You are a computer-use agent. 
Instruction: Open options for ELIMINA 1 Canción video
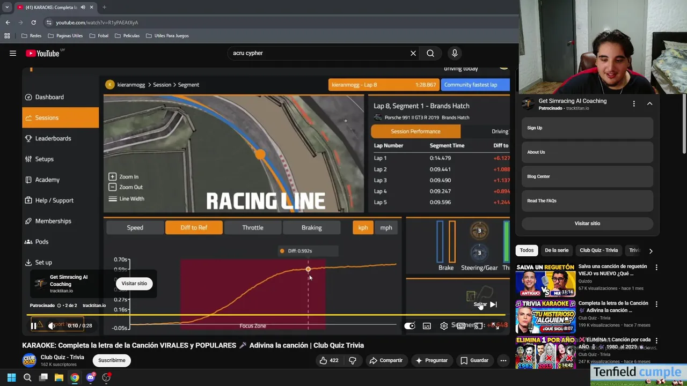[656, 340]
